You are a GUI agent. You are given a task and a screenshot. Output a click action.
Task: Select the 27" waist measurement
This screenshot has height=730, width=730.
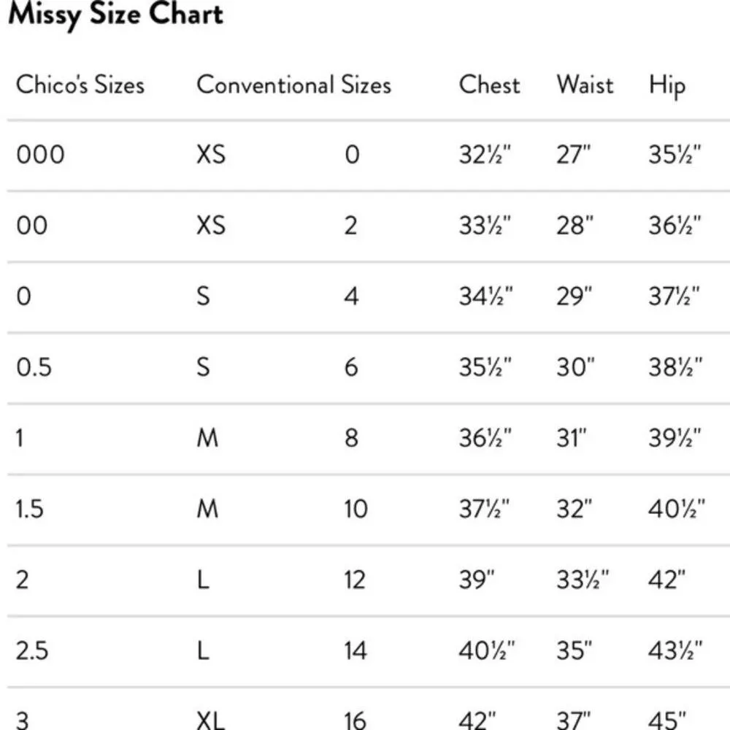pos(573,155)
